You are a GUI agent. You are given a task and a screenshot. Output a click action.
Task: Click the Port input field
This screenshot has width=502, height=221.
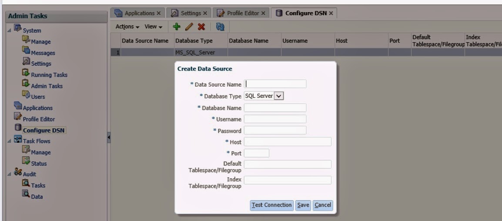point(257,153)
